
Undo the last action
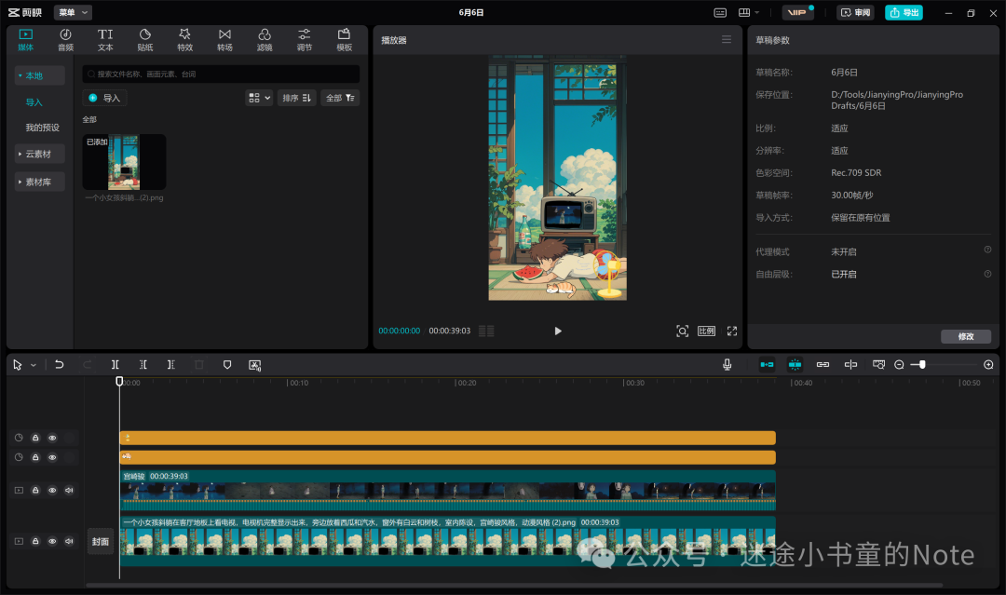pyautogui.click(x=59, y=365)
